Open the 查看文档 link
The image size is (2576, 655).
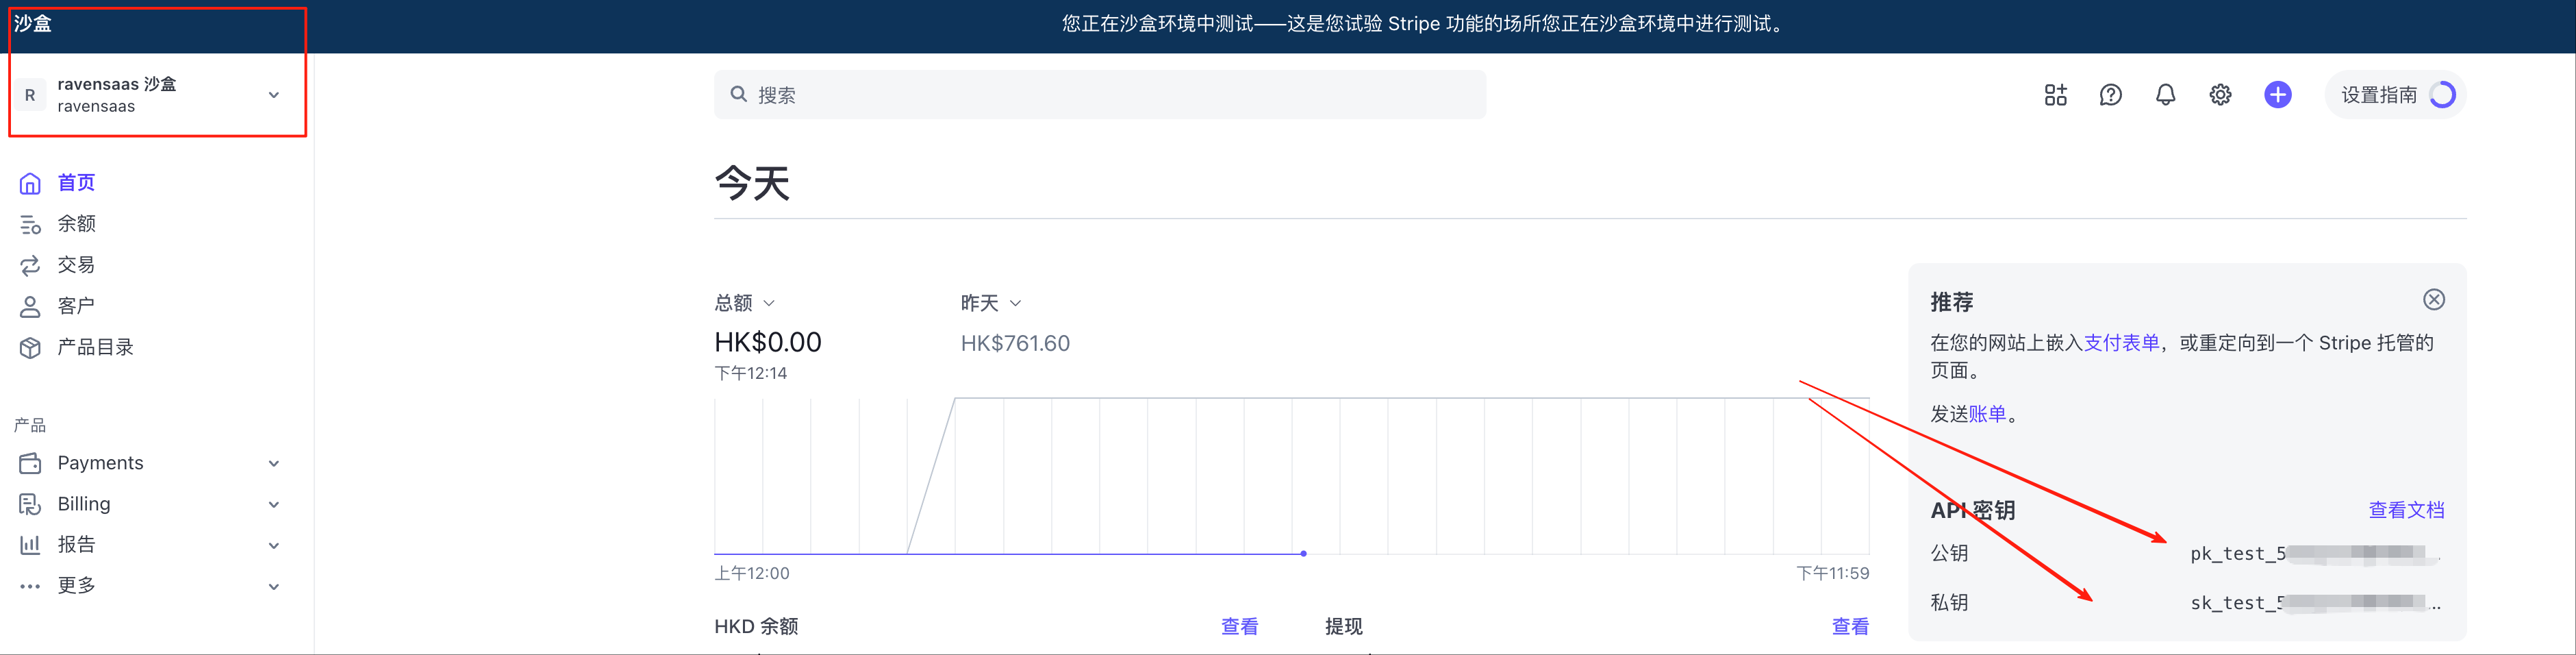2406,510
